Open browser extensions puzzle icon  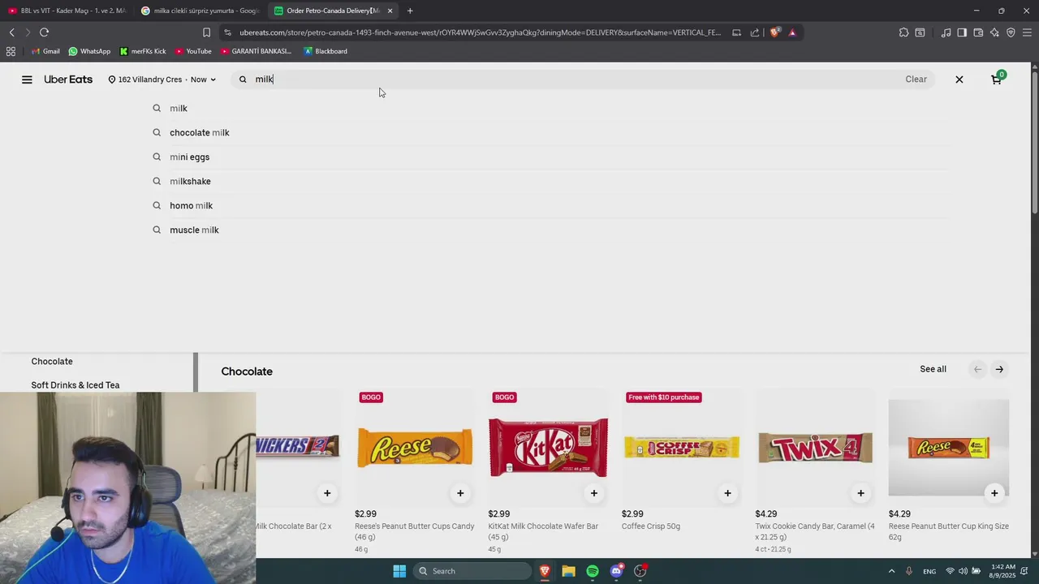(x=903, y=32)
